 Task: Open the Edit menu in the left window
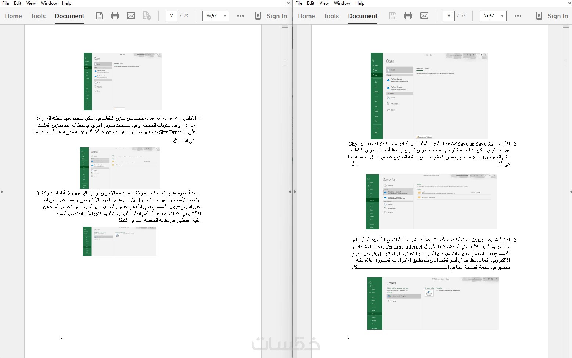pos(18,3)
